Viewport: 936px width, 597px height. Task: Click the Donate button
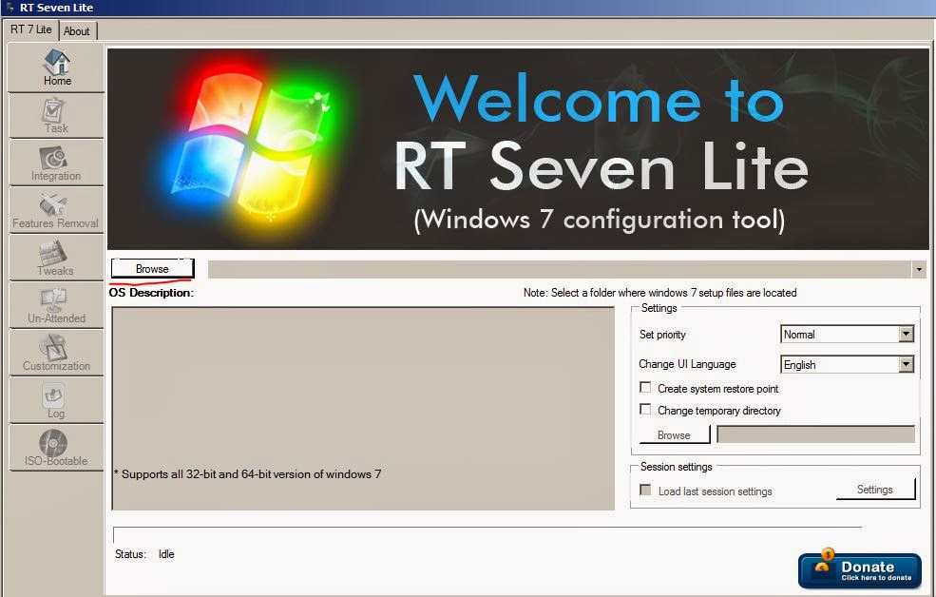pyautogui.click(x=860, y=570)
